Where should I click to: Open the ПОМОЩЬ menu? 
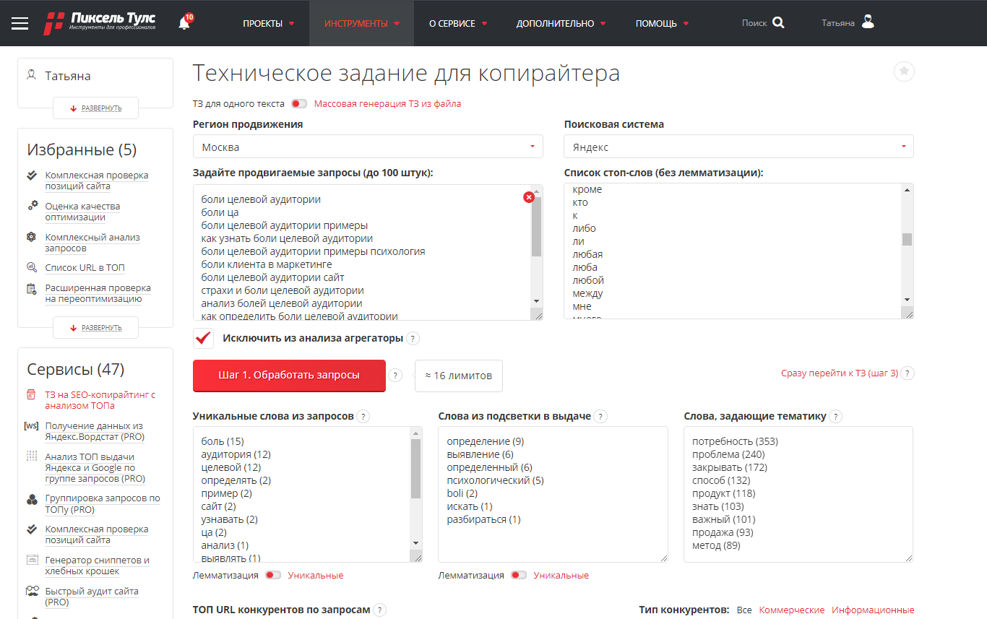click(661, 22)
